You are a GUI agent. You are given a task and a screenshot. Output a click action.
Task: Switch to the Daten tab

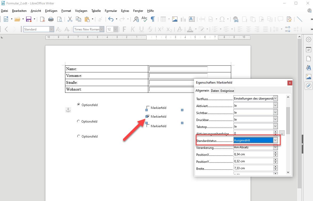point(215,91)
